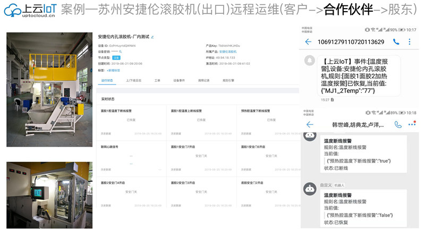Switch to the 上/下线日志 tab
The image size is (425, 239).
133,81
